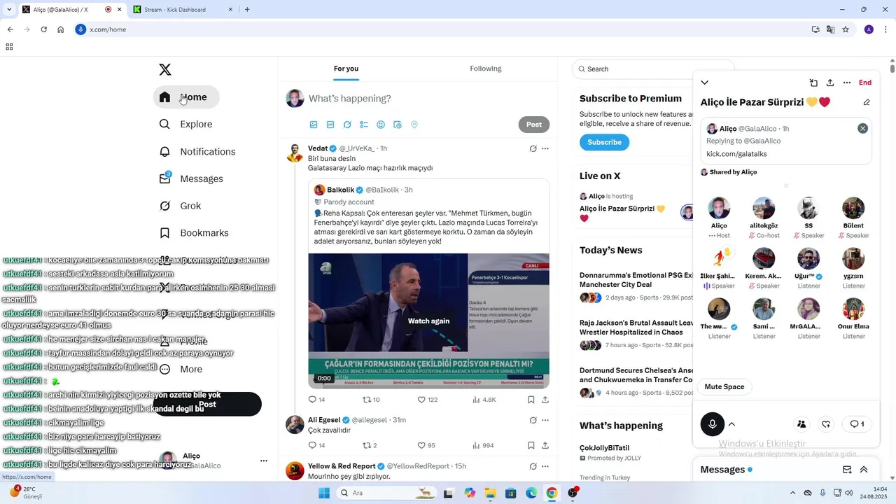The width and height of the screenshot is (896, 504).
Task: Open Messages in the sidebar
Action: pyautogui.click(x=191, y=178)
